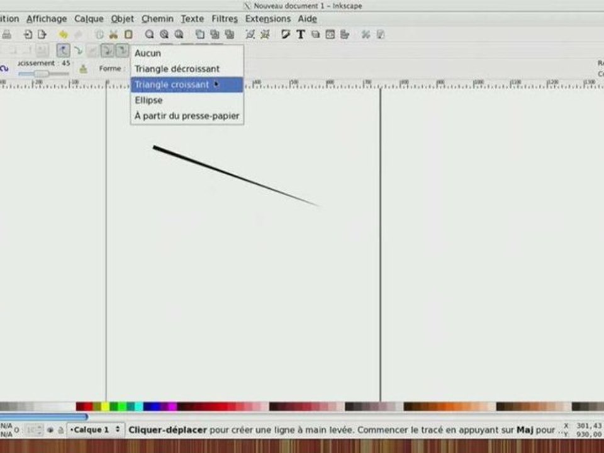Open the Layers dialog icon
Screen dimensions: 604x453
[x=315, y=35]
